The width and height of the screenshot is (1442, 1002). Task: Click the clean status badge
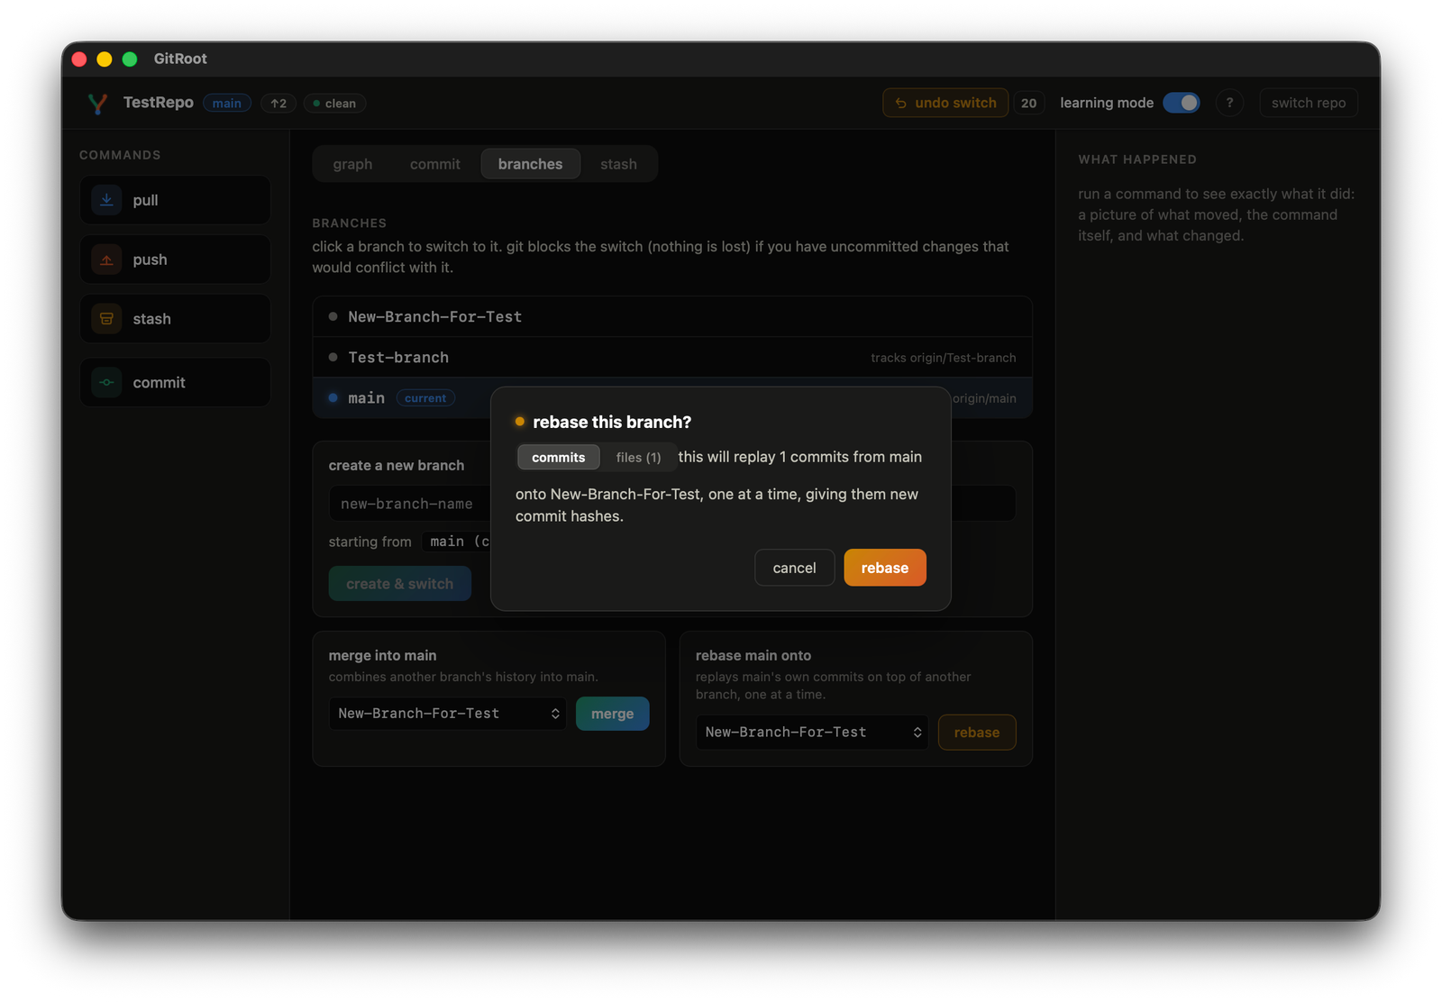click(334, 104)
